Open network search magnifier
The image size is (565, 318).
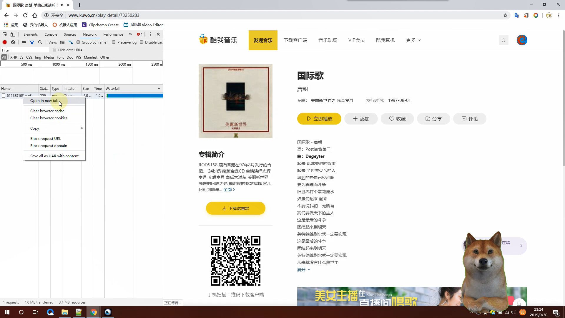click(40, 42)
